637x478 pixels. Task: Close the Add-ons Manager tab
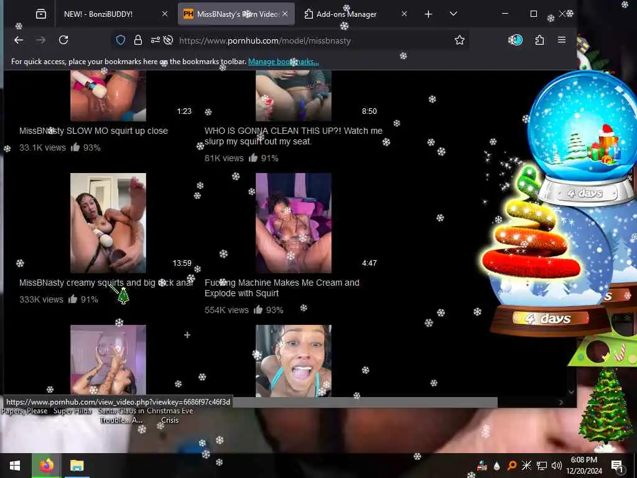[404, 14]
